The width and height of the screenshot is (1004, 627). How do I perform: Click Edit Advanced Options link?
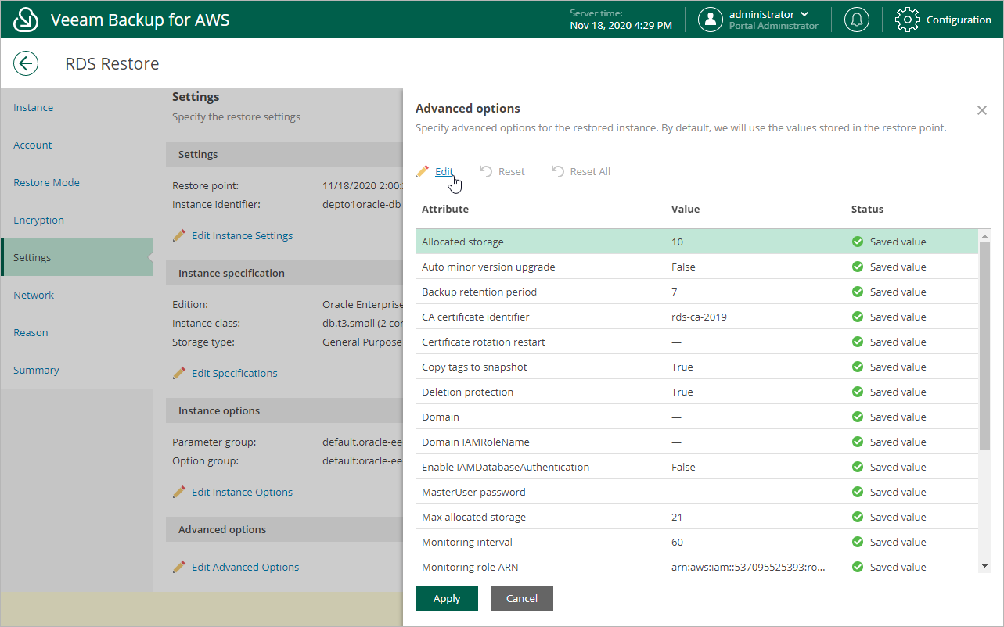245,567
